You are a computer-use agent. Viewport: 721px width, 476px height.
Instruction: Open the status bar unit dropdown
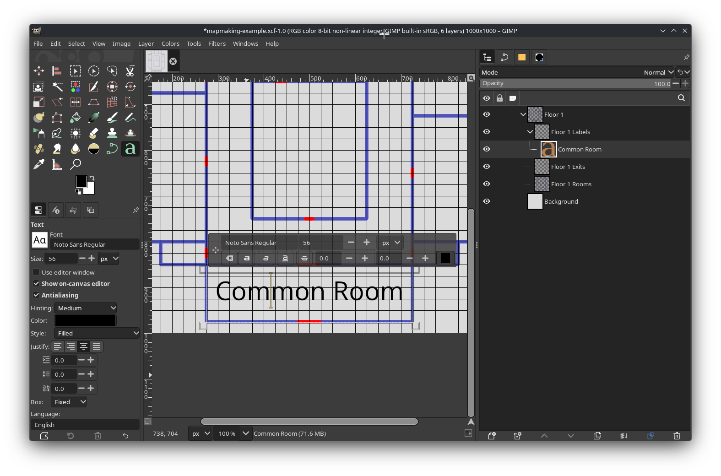click(201, 433)
